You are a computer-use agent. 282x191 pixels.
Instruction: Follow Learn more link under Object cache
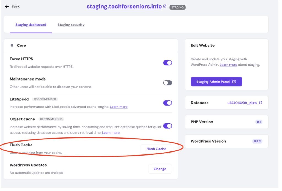coord(111,132)
